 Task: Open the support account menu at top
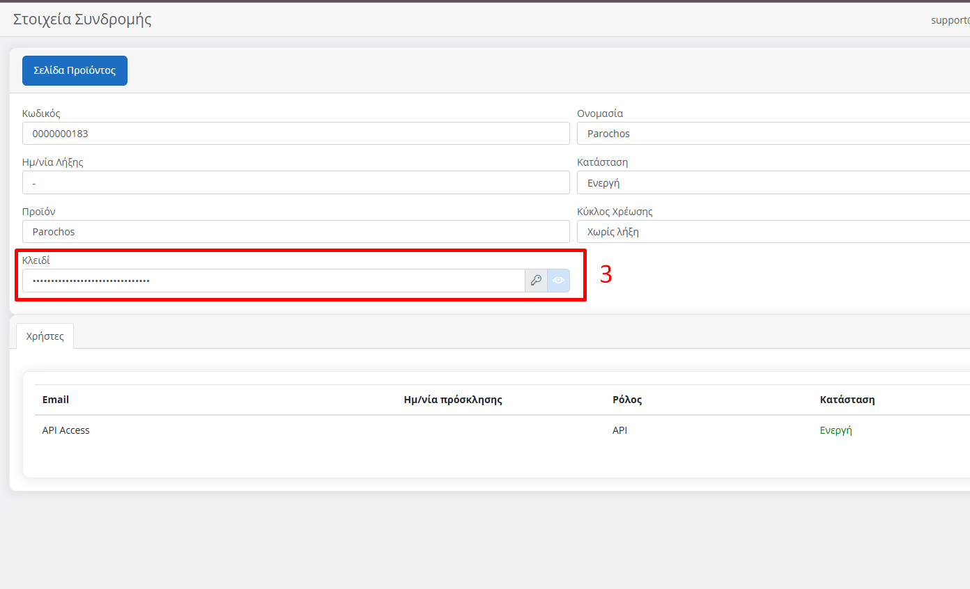click(950, 20)
